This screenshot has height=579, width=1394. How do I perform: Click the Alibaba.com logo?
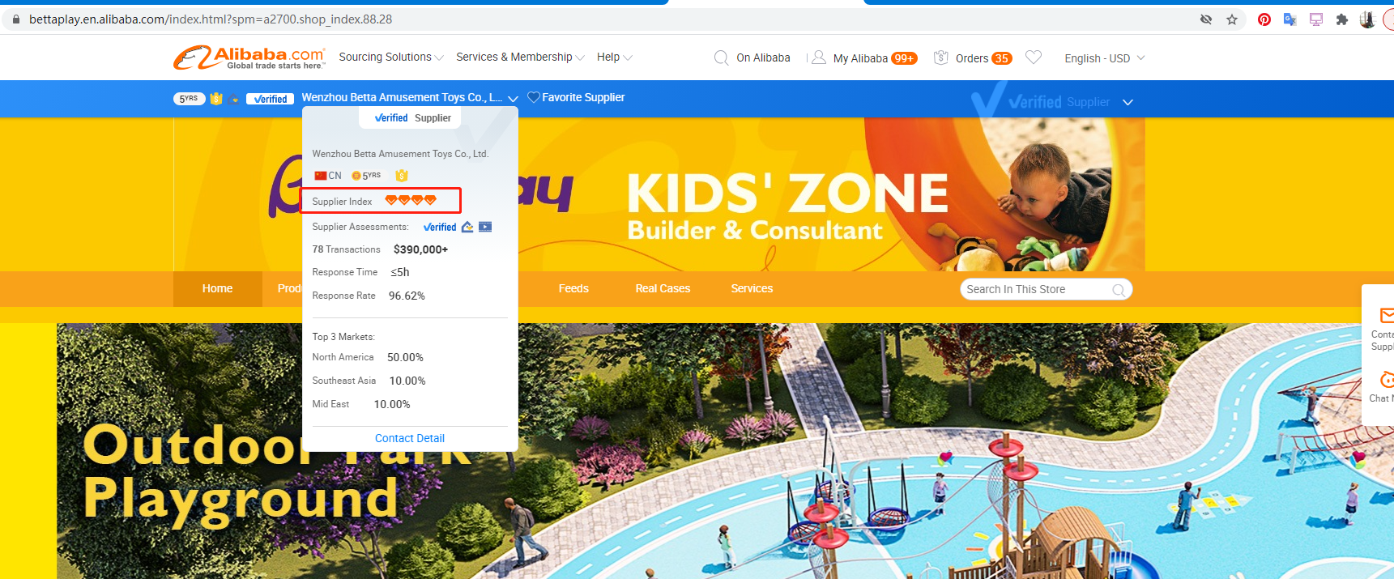pyautogui.click(x=249, y=57)
